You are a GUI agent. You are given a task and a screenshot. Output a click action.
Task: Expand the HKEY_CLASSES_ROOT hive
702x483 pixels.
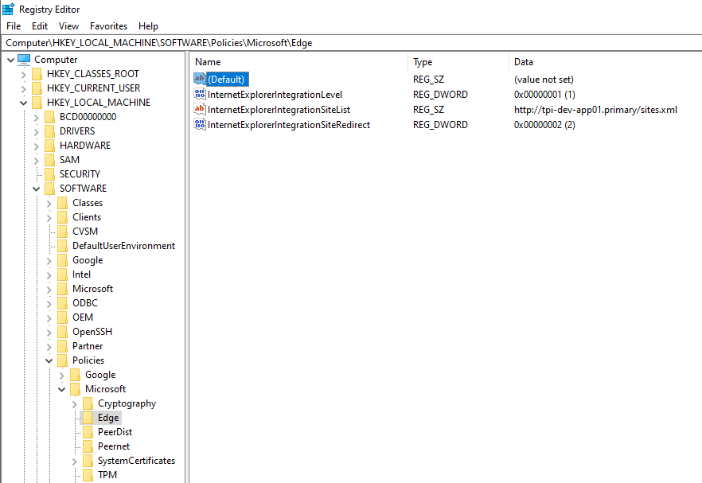[x=24, y=74]
